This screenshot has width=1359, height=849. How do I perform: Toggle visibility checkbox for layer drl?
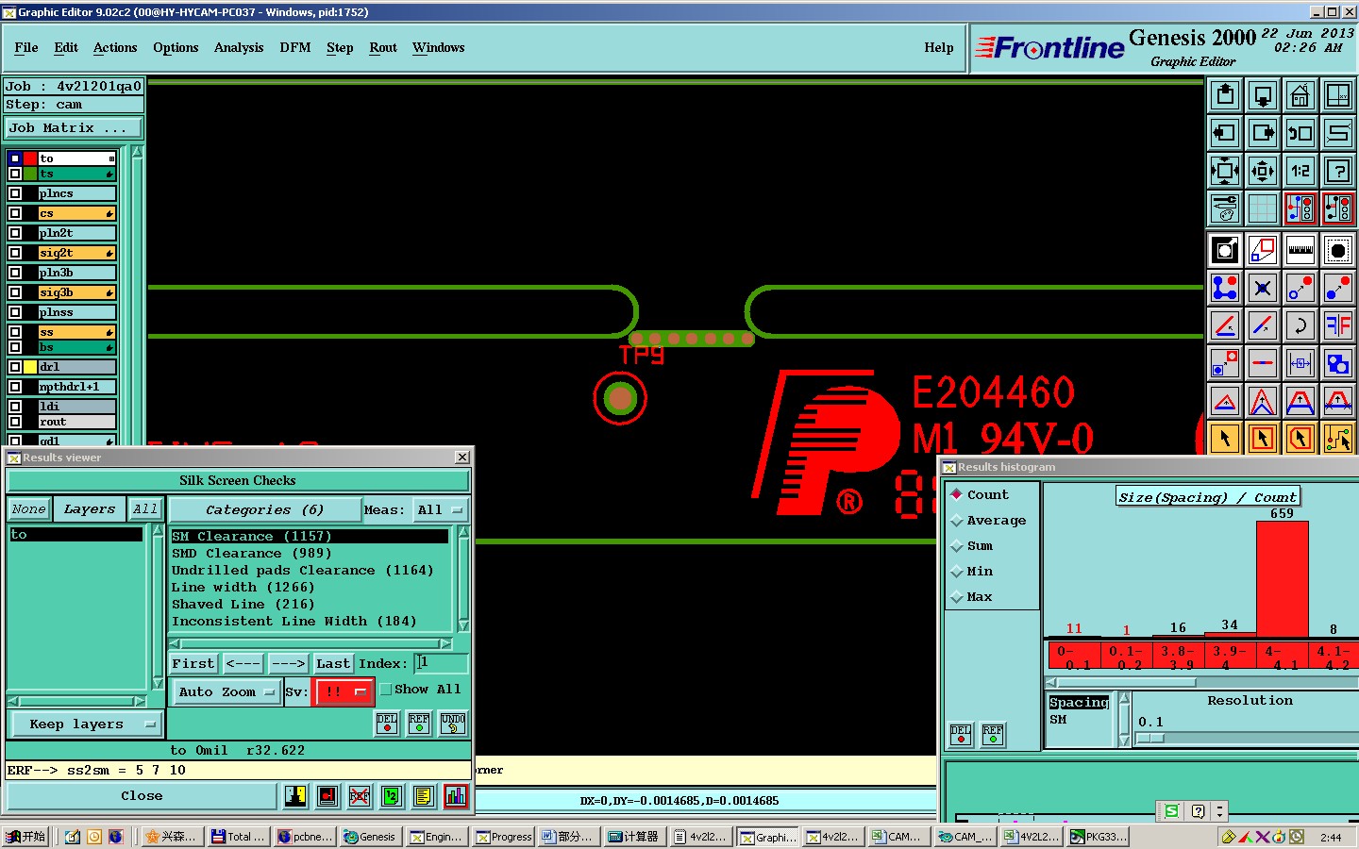[x=15, y=367]
